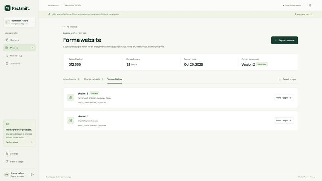Image resolution: width=322 pixels, height=181 pixels.
Task: Click View scope for Version 1
Action: tap(284, 121)
